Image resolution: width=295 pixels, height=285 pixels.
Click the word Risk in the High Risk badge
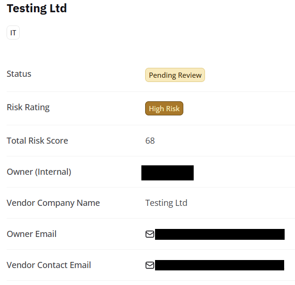[x=172, y=108]
